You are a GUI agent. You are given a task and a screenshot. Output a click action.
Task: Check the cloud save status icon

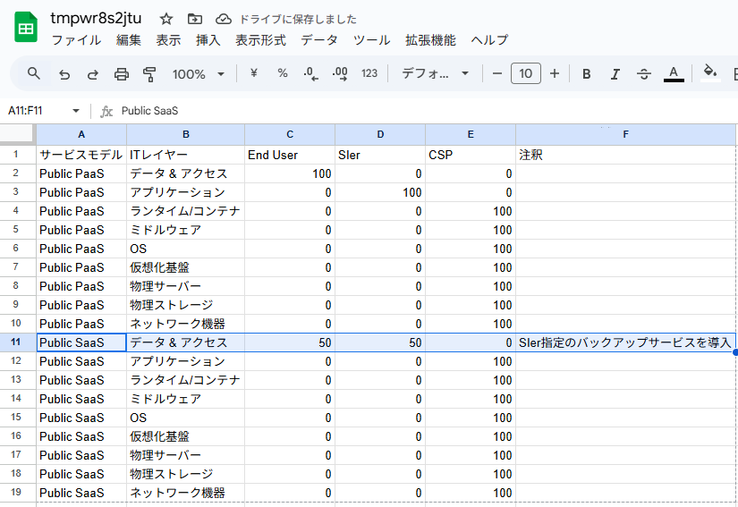pos(223,19)
